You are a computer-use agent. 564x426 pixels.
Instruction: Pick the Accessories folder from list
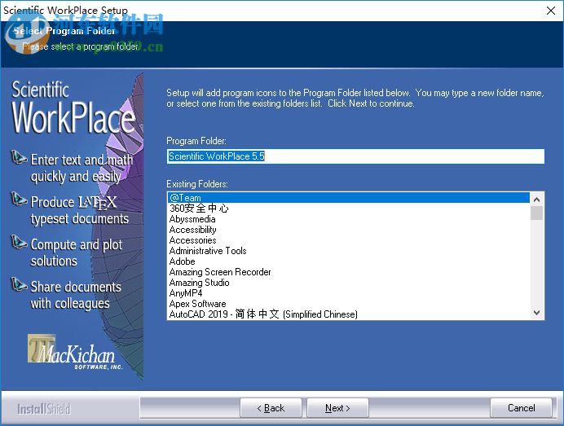pyautogui.click(x=348, y=240)
